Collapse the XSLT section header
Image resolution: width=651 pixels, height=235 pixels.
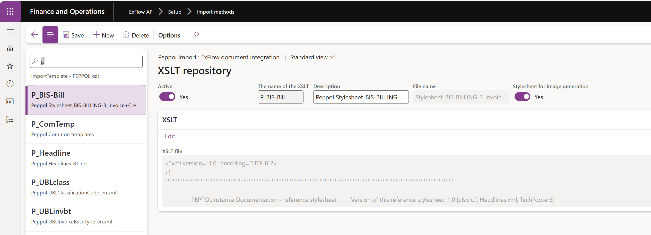(x=404, y=120)
